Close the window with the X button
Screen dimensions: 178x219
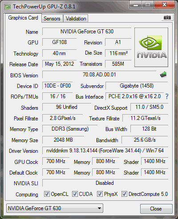tap(164, 5)
